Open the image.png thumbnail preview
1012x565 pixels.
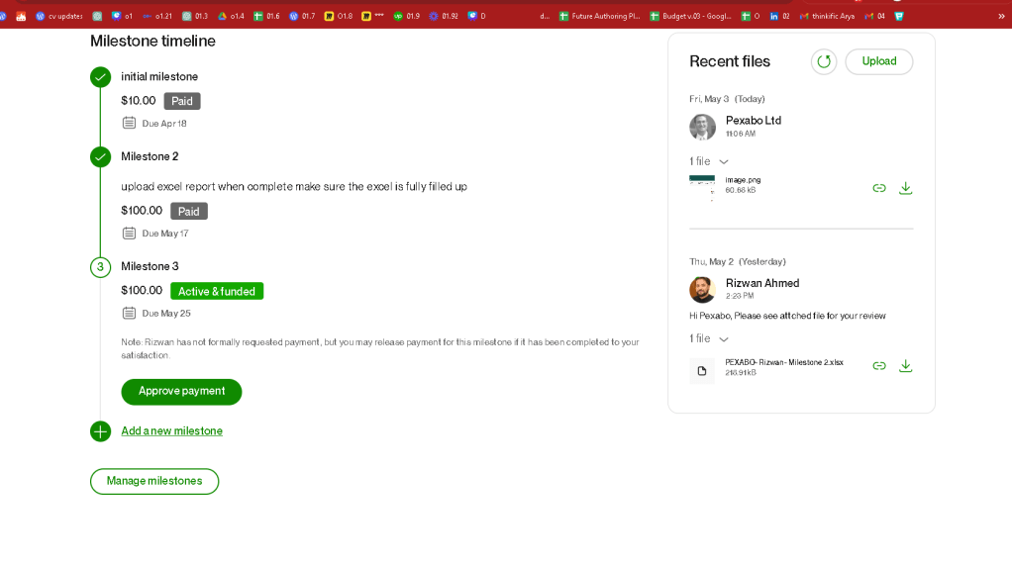click(702, 187)
